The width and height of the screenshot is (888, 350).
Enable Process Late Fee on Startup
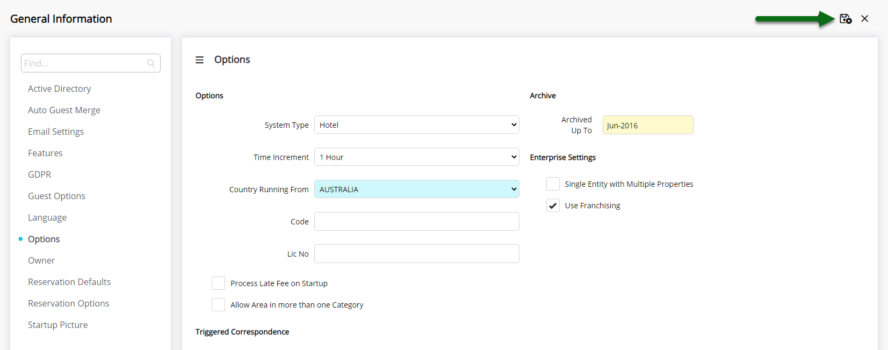tap(218, 283)
